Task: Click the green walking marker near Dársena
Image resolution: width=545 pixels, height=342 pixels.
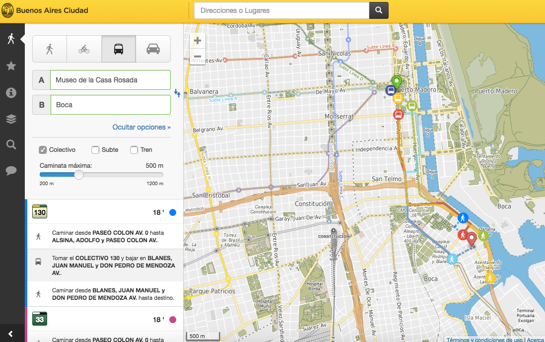Action: pos(483,236)
